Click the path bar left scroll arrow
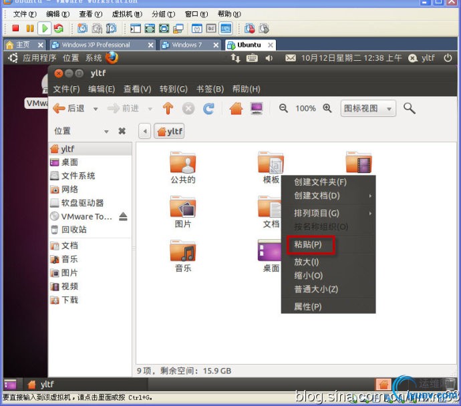Screen dimensions: 461x406 click(x=145, y=132)
